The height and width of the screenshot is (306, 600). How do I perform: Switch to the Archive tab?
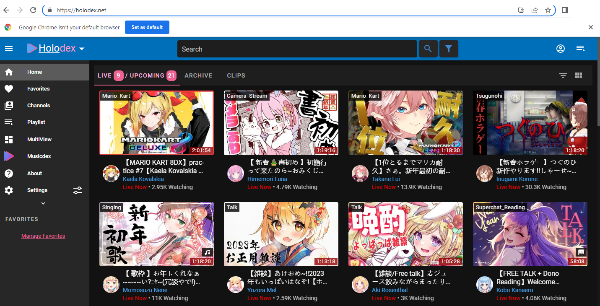[x=198, y=75]
